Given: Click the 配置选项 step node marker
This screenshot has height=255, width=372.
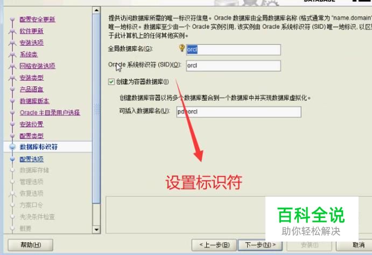Looking at the screenshot, I should pos(12,159).
